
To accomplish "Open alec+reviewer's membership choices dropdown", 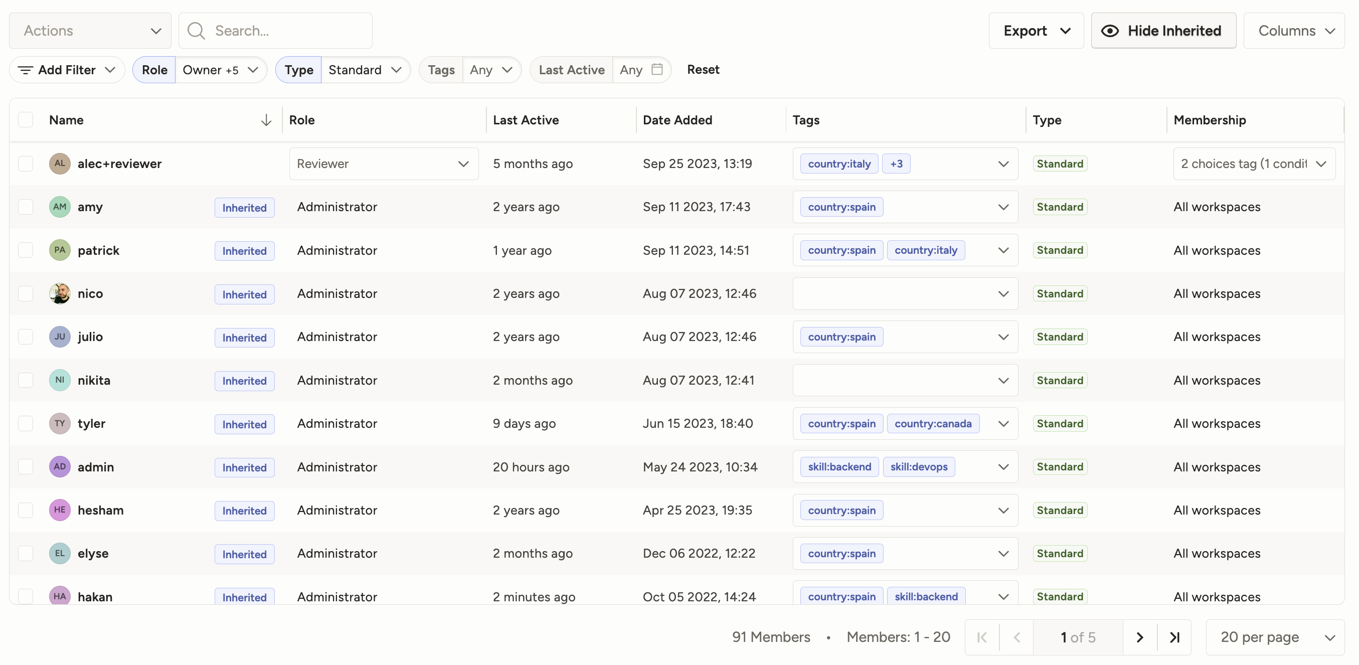I will pyautogui.click(x=1254, y=163).
